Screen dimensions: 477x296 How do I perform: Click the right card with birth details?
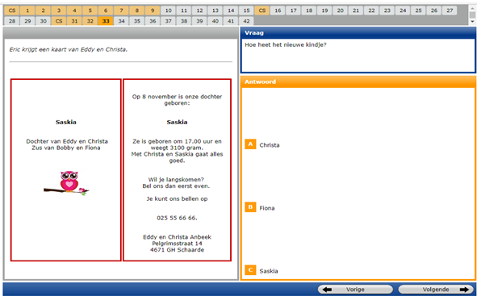click(x=177, y=170)
